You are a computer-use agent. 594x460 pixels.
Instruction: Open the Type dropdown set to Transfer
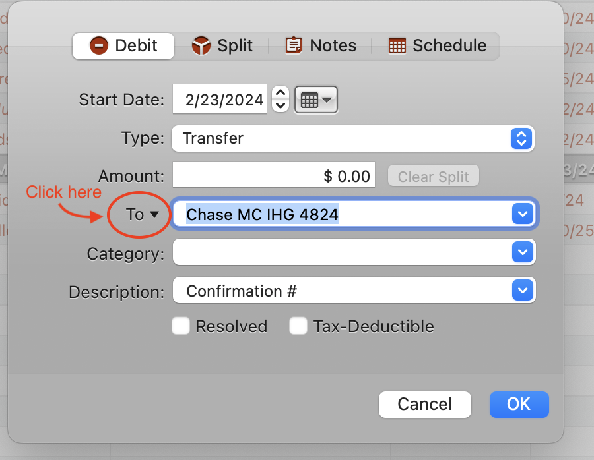click(353, 138)
